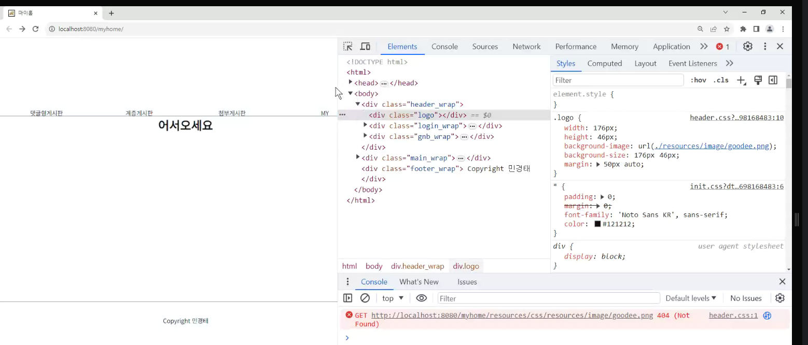This screenshot has width=808, height=345.
Task: Switch to the Sources tab
Action: point(485,47)
